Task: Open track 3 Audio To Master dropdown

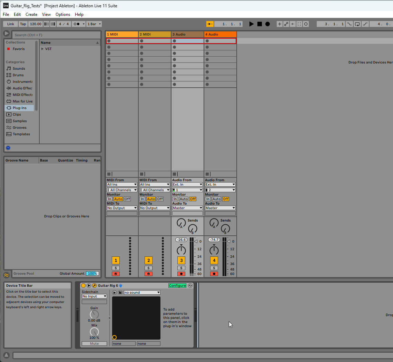Action: tap(187, 208)
